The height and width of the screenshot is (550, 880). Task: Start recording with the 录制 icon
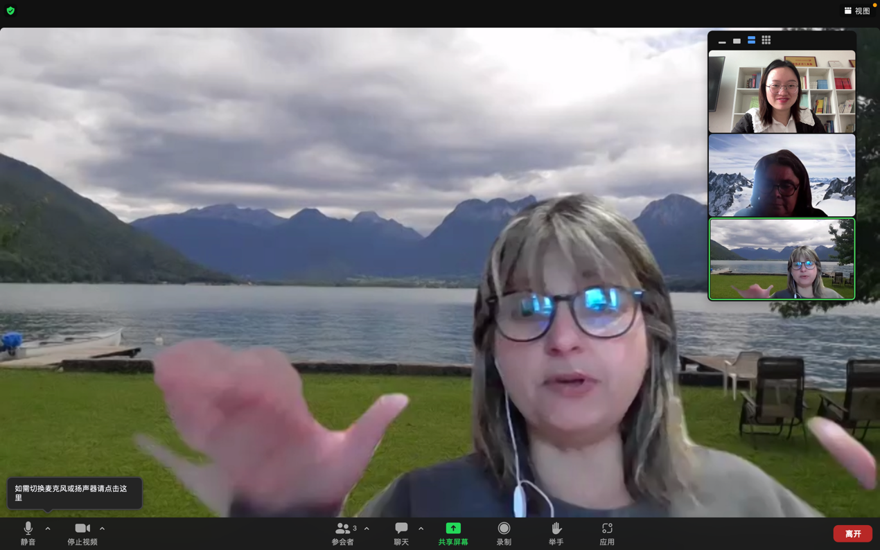(504, 529)
